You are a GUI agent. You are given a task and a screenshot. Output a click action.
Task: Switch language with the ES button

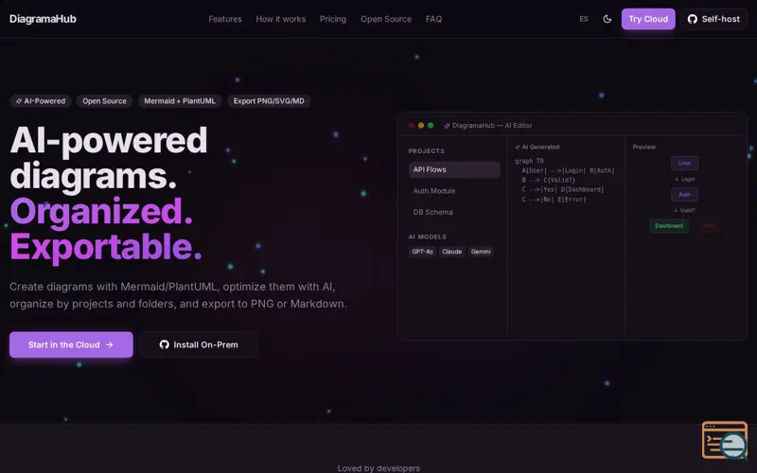tap(584, 19)
